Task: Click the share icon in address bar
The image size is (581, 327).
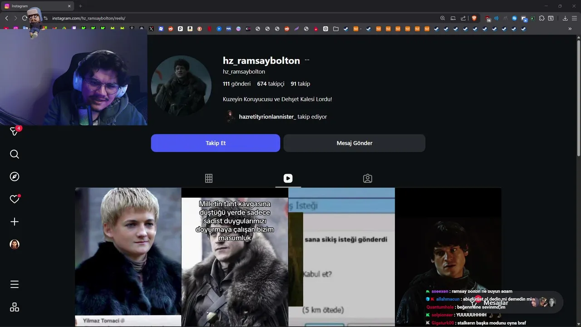Action: click(463, 18)
